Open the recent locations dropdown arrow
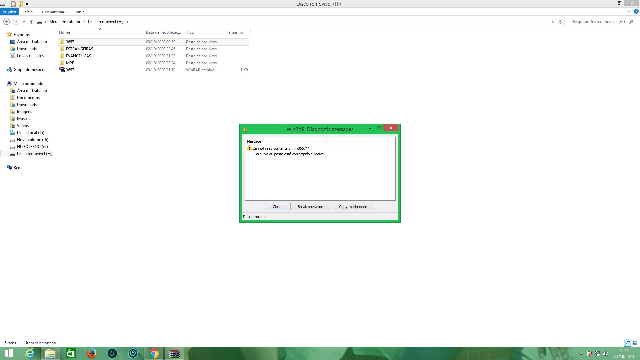Screen dimensions: 640x360 (24, 22)
